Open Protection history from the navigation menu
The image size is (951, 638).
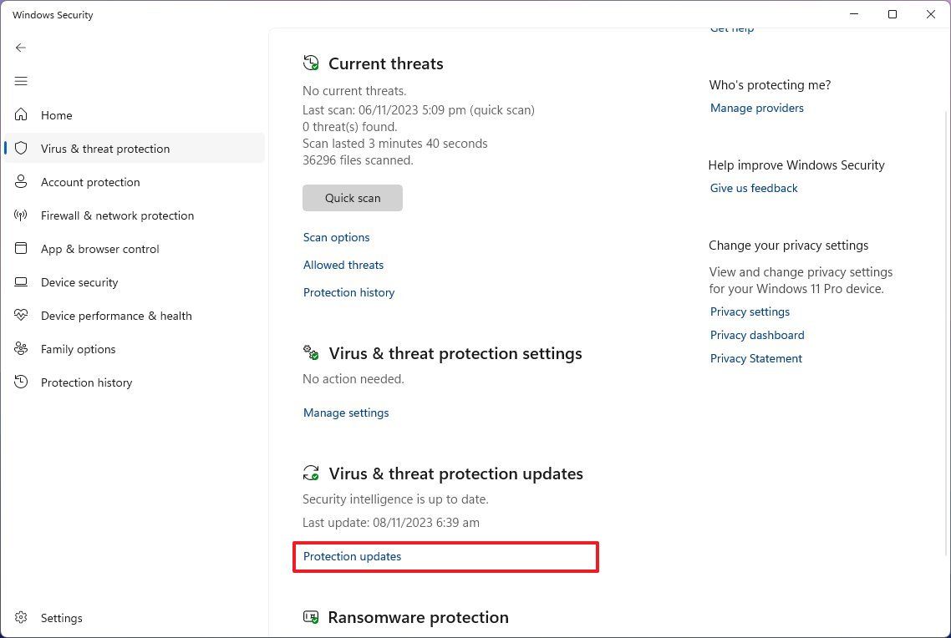(86, 382)
